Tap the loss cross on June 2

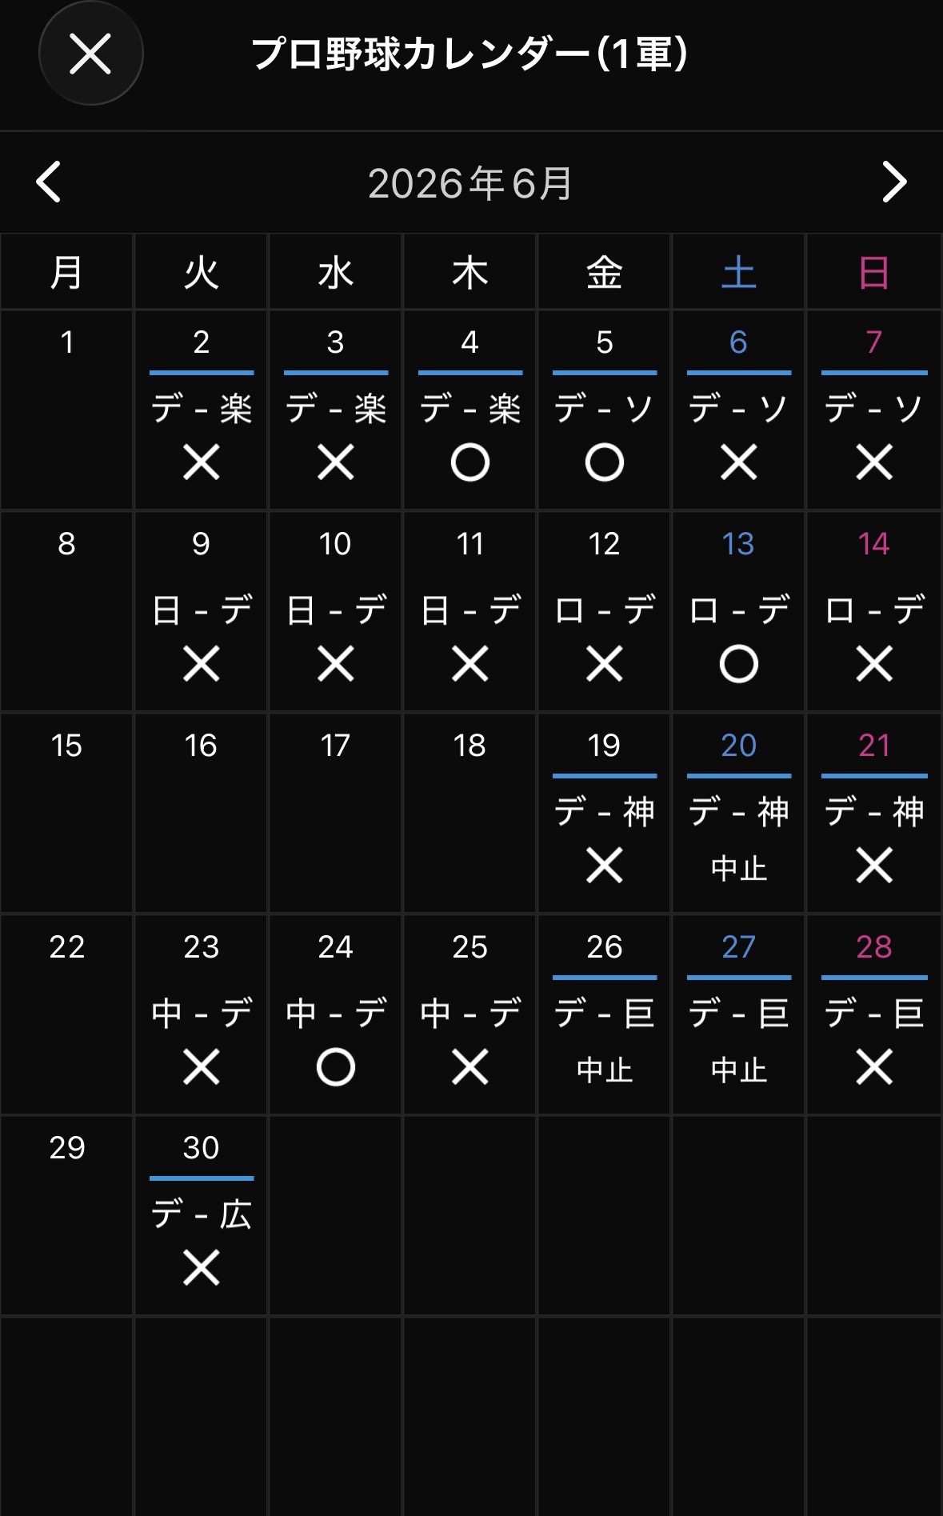pos(201,462)
